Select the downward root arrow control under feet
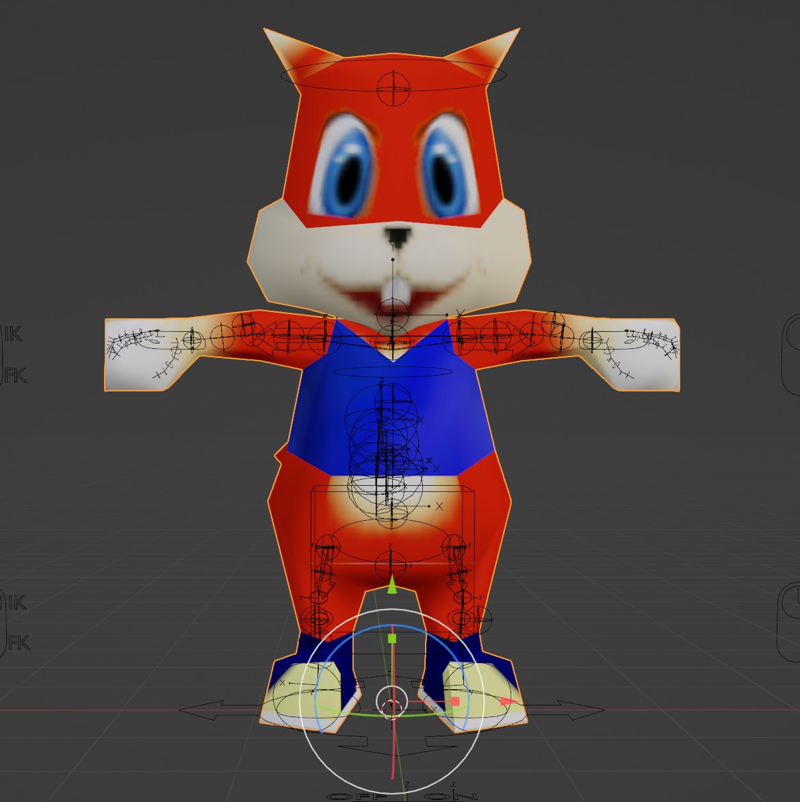The width and height of the screenshot is (800, 802). [x=398, y=746]
